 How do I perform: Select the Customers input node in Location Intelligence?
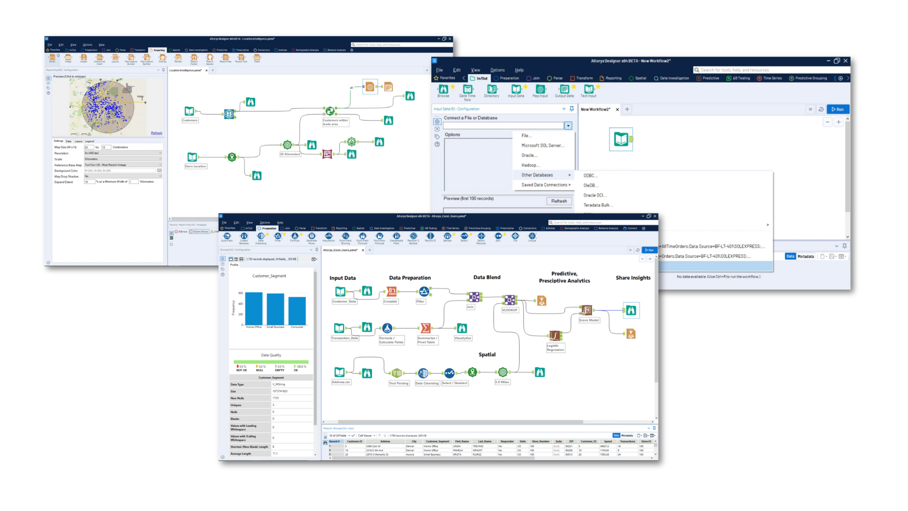pyautogui.click(x=189, y=111)
